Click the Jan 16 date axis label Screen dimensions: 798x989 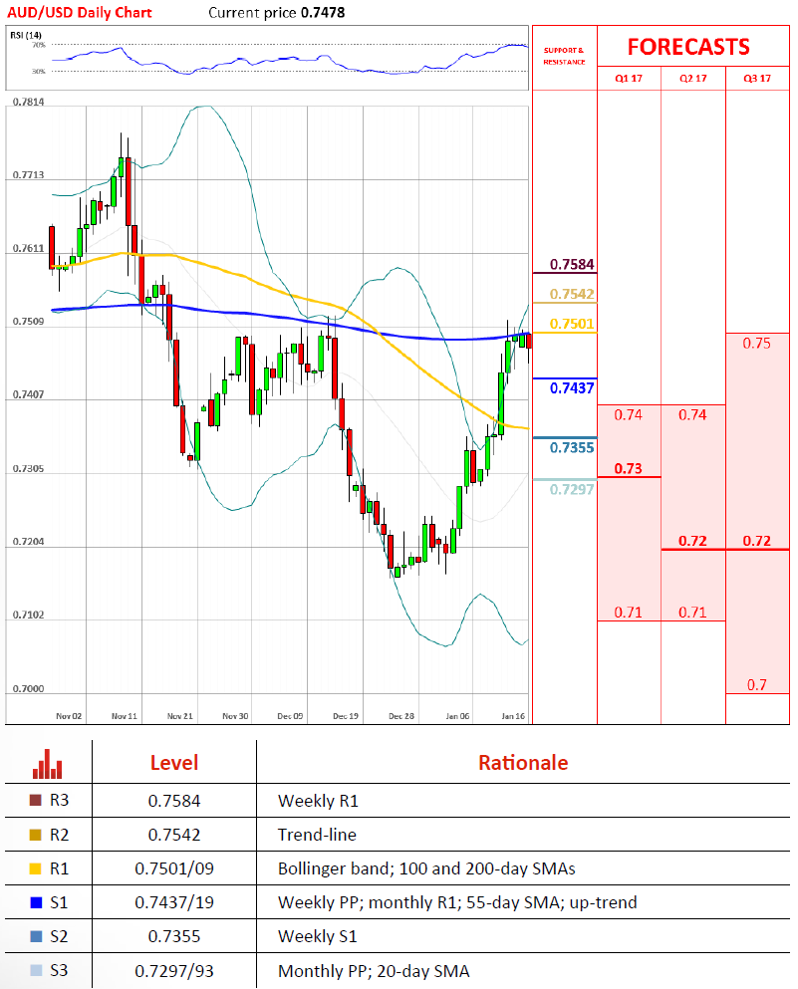coord(513,716)
